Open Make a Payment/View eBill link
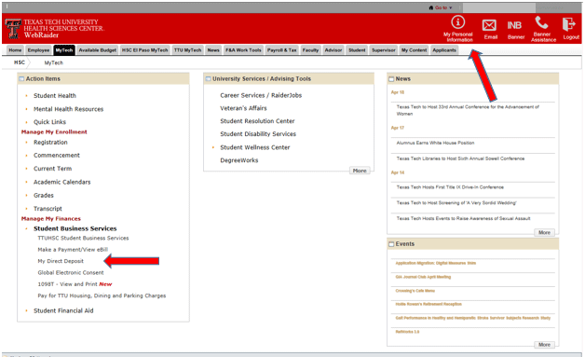Screen dimensions: 585x357 (x=73, y=250)
